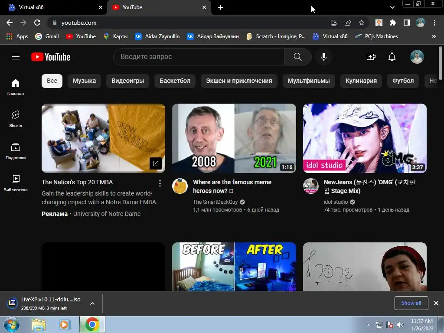Open the NewJeans OMG video thumbnail
The height and width of the screenshot is (333, 444).
click(x=365, y=138)
